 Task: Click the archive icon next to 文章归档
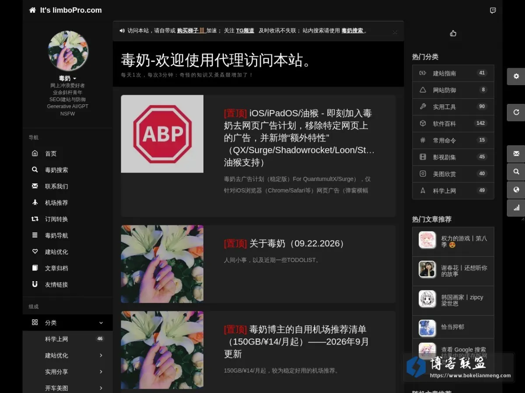click(x=35, y=268)
